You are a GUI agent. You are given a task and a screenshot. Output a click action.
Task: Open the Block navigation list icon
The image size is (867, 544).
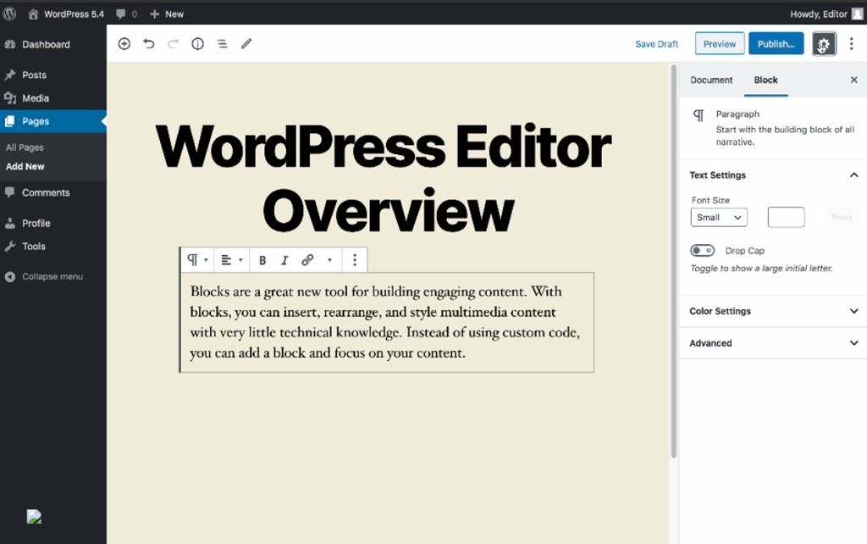tap(222, 44)
